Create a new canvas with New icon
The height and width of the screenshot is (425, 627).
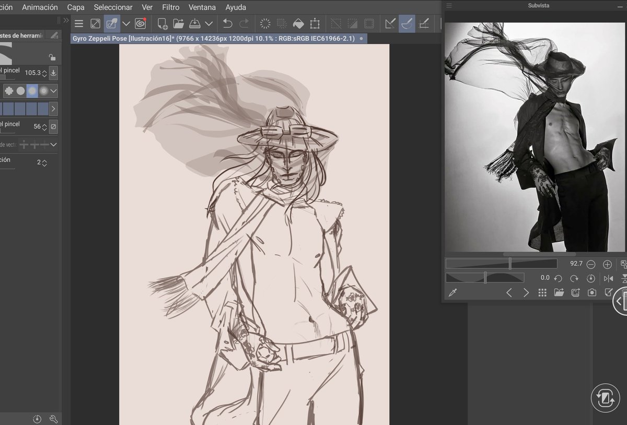point(162,23)
